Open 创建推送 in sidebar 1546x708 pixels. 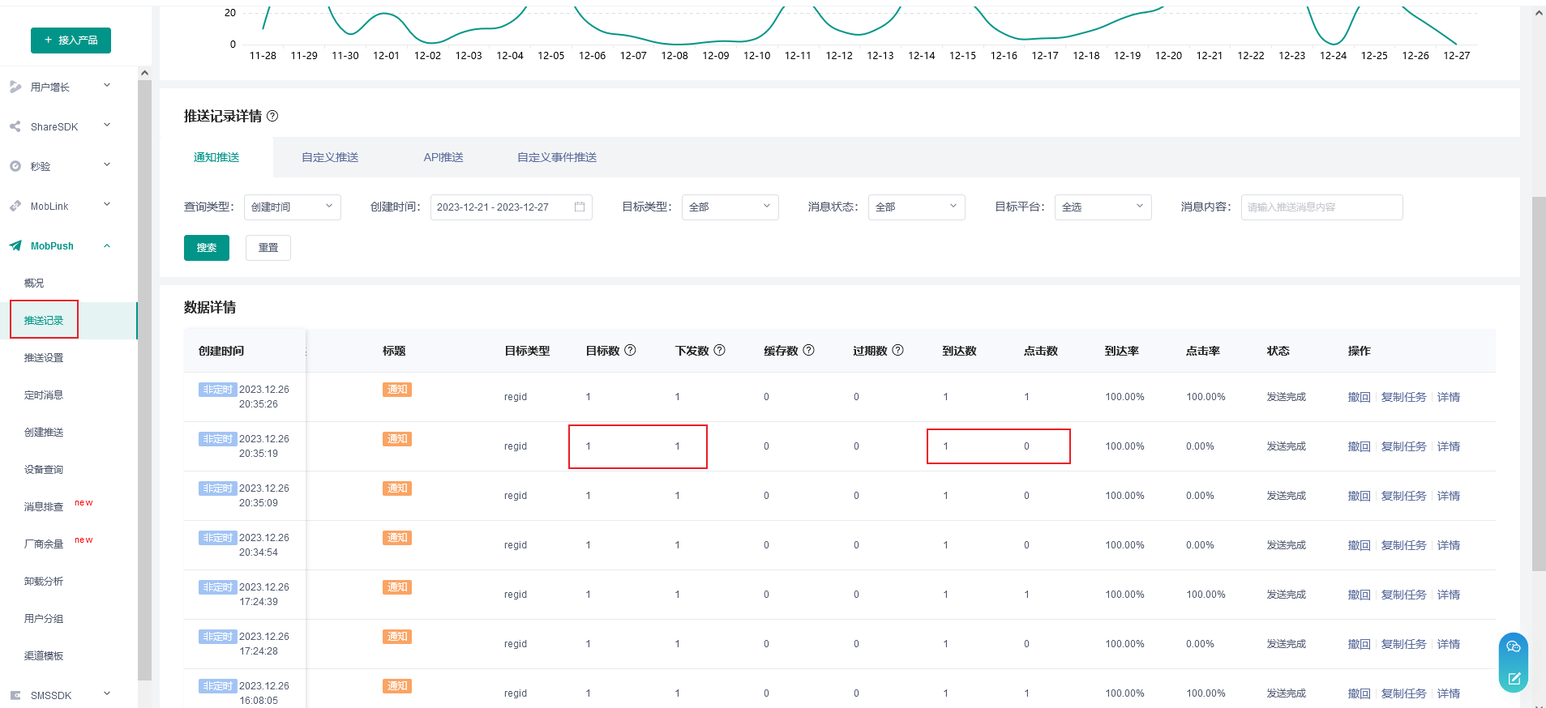coord(44,432)
